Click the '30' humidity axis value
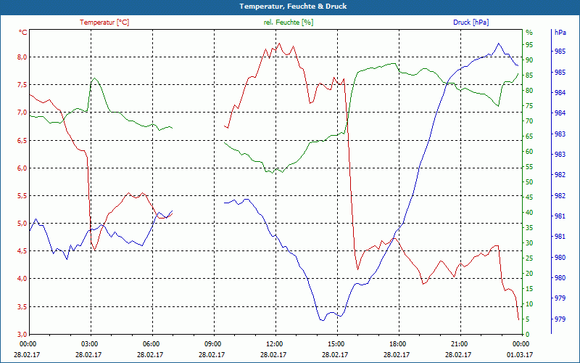Viewport: 580px width, 363px height. pos(529,243)
